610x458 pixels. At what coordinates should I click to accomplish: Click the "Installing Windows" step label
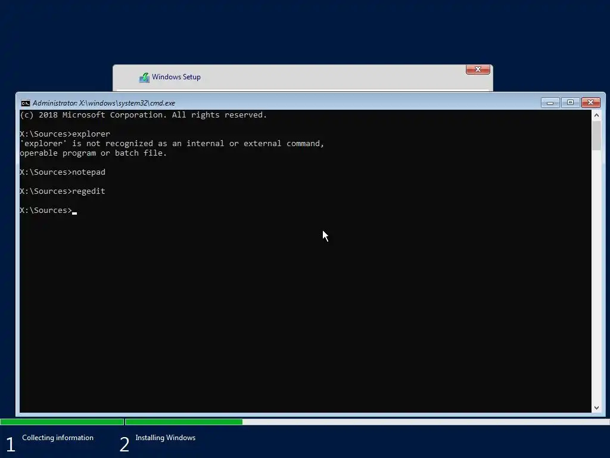tap(166, 438)
